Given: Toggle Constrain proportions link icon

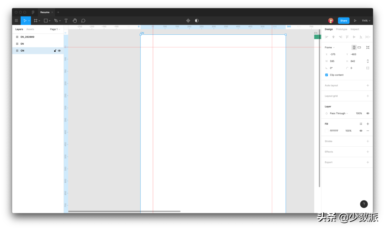Looking at the screenshot, I should click(368, 61).
